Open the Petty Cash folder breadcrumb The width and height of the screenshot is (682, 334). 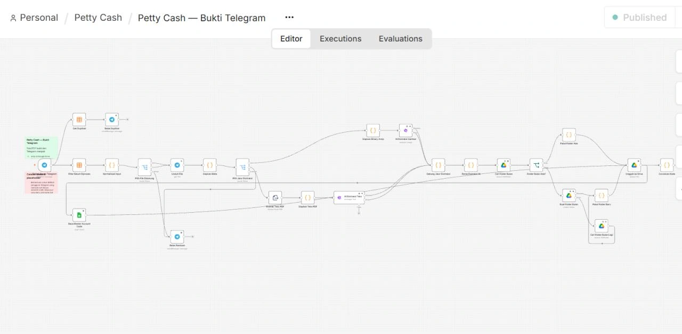[98, 18]
